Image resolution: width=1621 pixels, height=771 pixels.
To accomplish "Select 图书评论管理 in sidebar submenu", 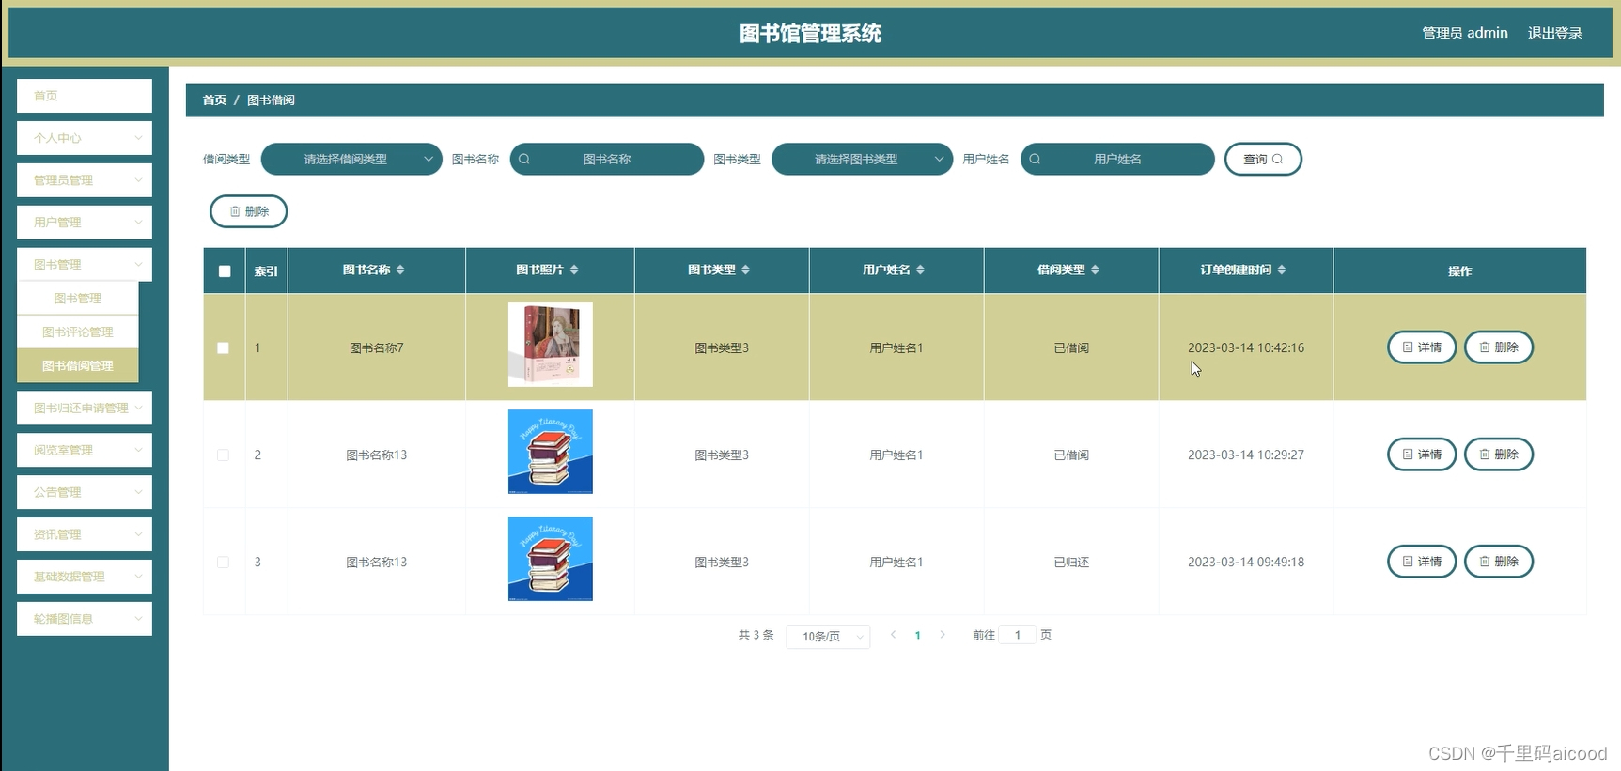I will pos(78,332).
